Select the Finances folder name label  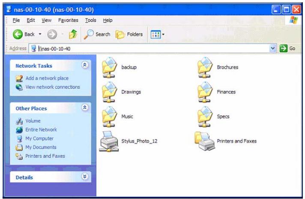pos(226,92)
